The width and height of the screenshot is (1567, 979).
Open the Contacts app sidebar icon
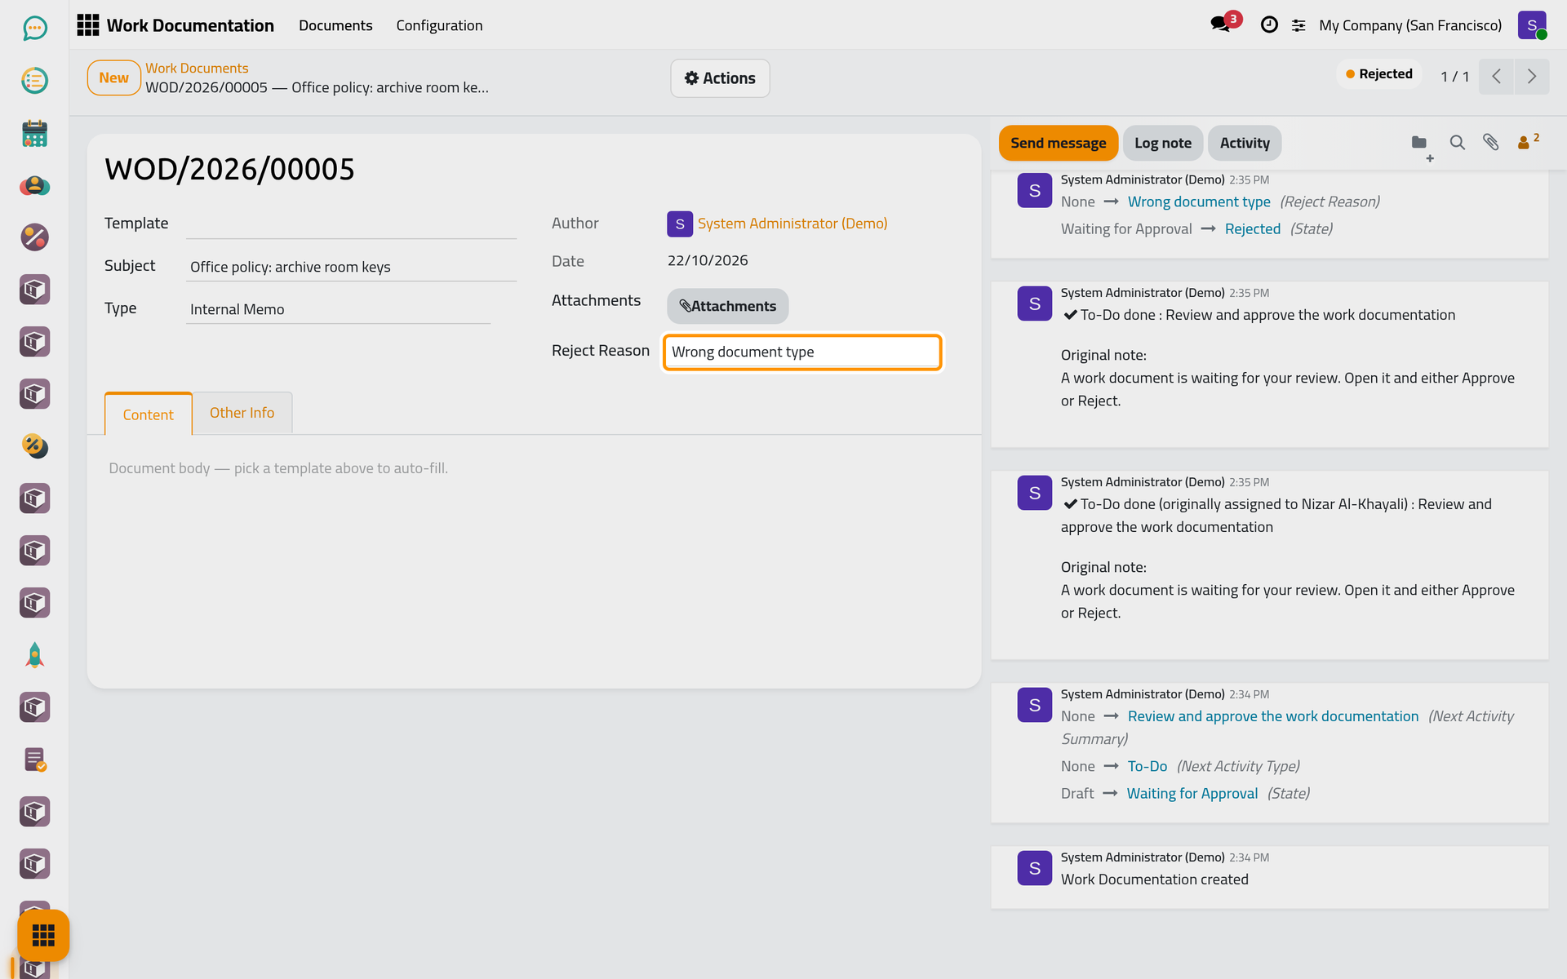pyautogui.click(x=34, y=185)
